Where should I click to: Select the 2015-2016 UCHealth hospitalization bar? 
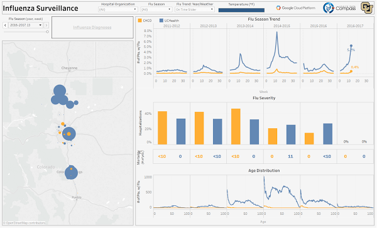328,134
